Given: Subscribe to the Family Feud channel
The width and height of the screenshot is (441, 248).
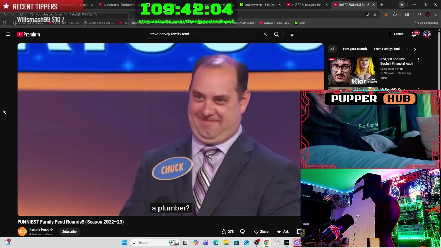Looking at the screenshot, I should [69, 231].
